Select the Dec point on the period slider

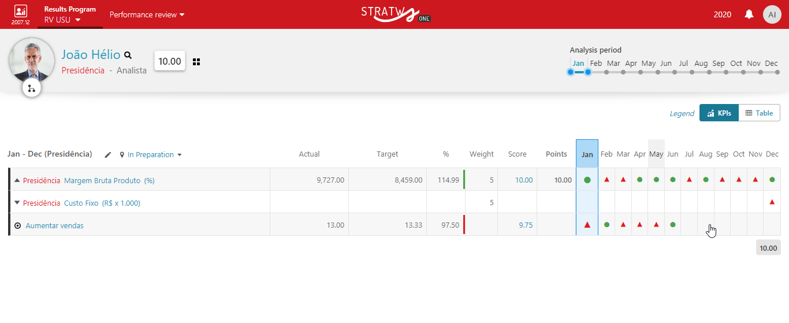coord(777,72)
